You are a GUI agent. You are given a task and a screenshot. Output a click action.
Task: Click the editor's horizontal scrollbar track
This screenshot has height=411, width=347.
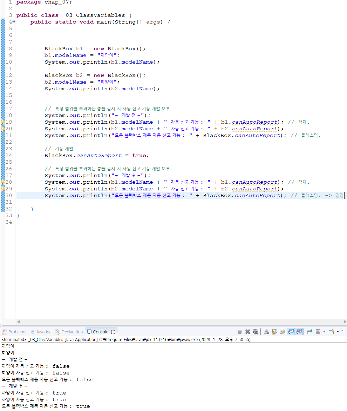pyautogui.click(x=182, y=322)
